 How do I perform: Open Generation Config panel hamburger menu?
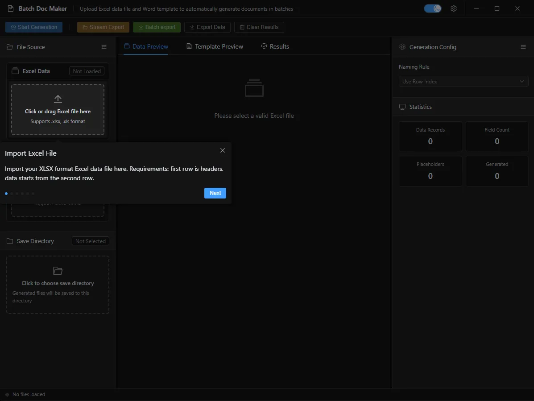point(523,47)
